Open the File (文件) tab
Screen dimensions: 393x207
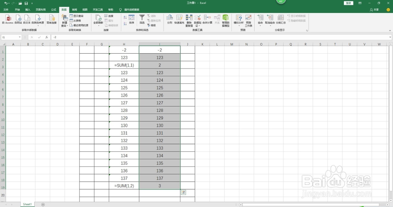coord(6,10)
